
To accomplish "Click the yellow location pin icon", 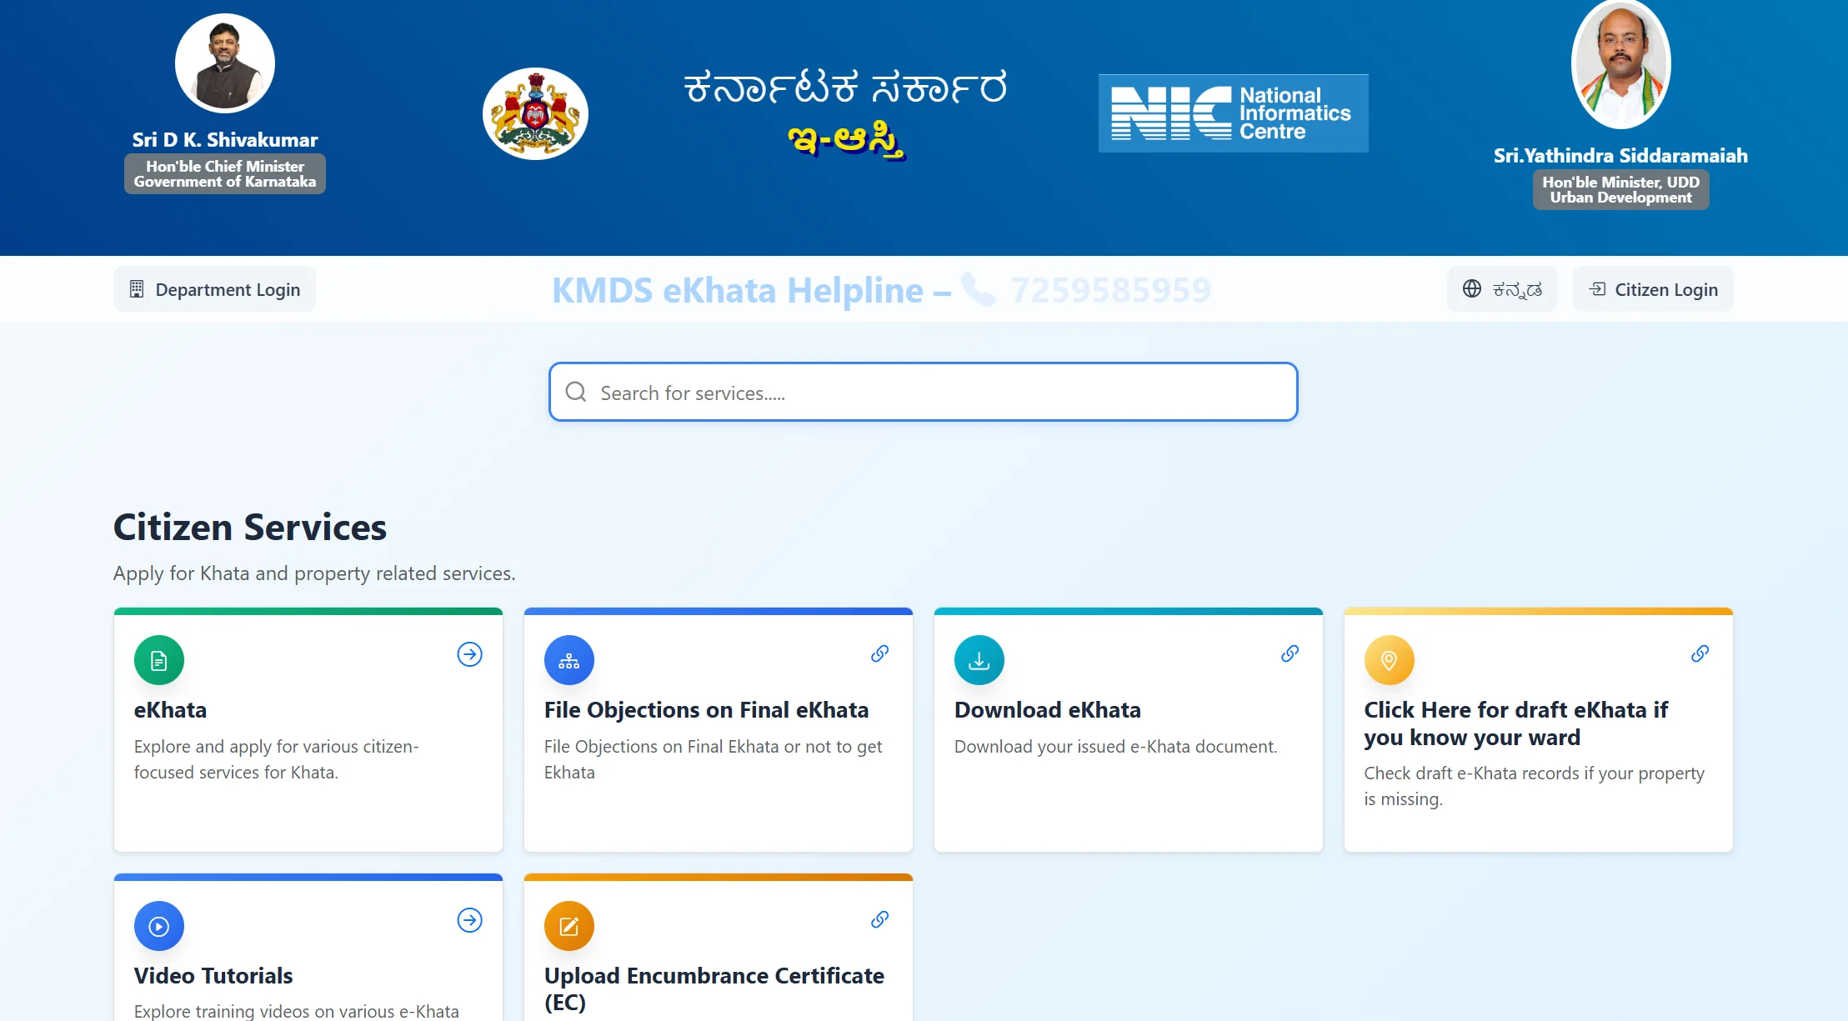I will pos(1390,660).
